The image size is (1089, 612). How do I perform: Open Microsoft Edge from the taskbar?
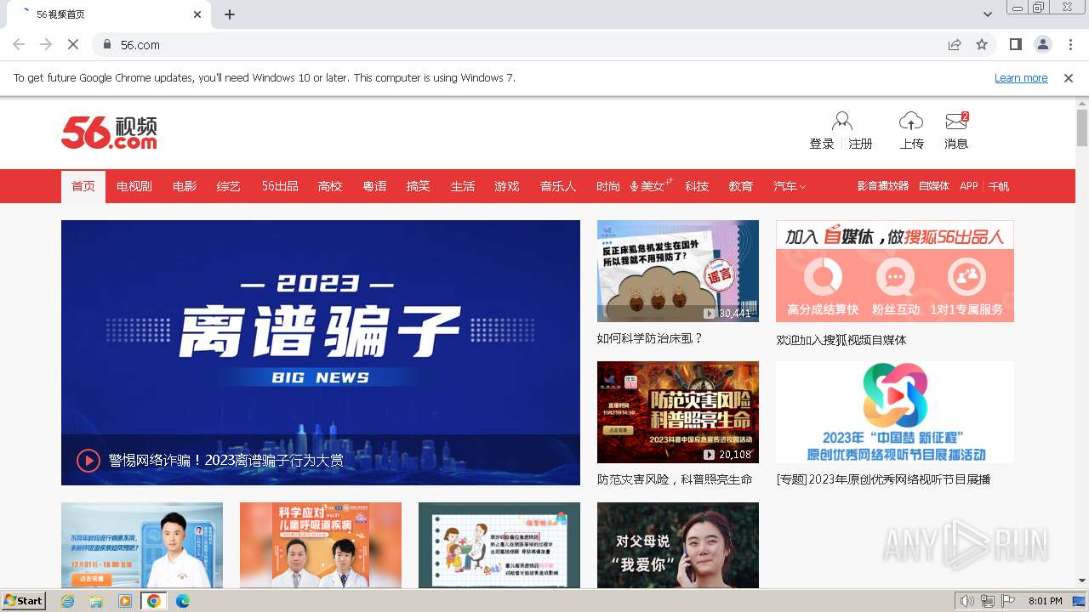(183, 601)
